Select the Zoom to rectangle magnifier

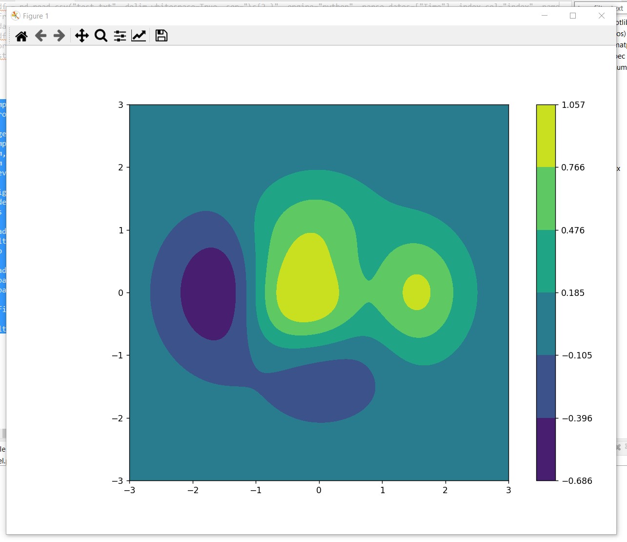(101, 36)
